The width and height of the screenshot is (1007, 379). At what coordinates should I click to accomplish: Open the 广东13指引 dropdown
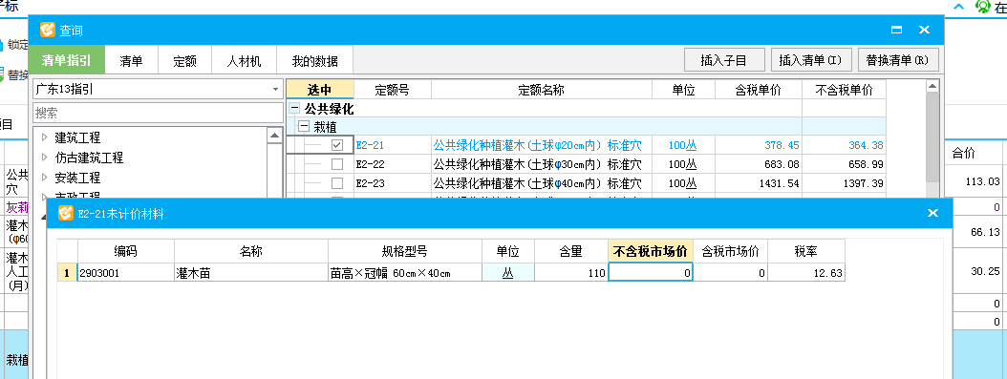(x=275, y=89)
